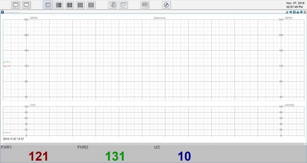Choose the eight-panel grid layout icon
The image size is (307, 163).
pyautogui.click(x=80, y=5)
